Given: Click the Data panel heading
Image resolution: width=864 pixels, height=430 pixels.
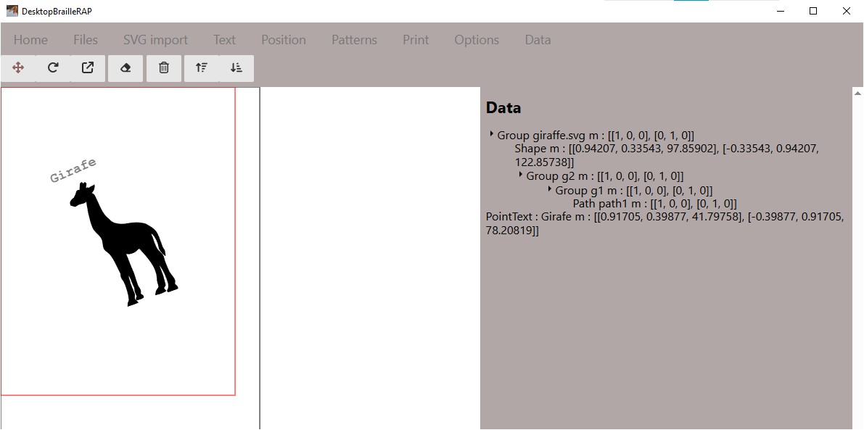Looking at the screenshot, I should (503, 108).
